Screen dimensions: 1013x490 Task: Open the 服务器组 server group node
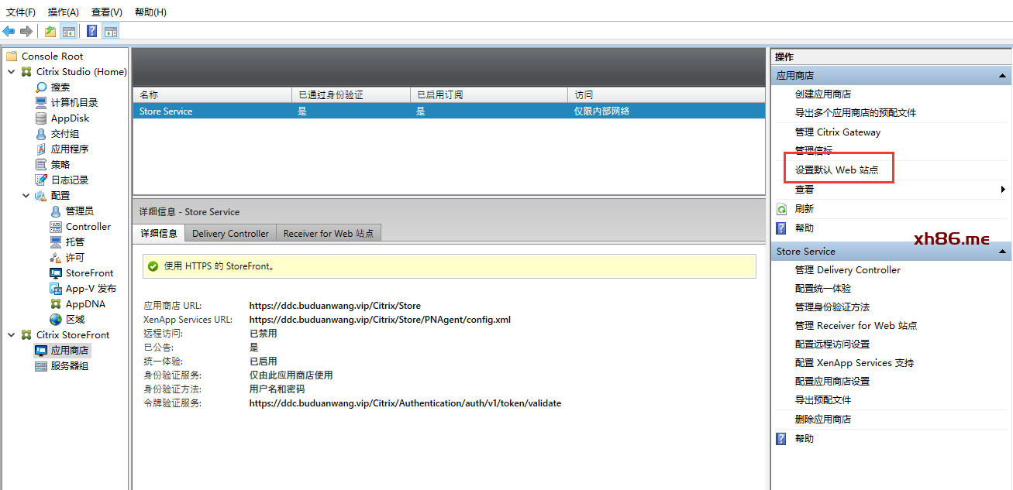[62, 365]
